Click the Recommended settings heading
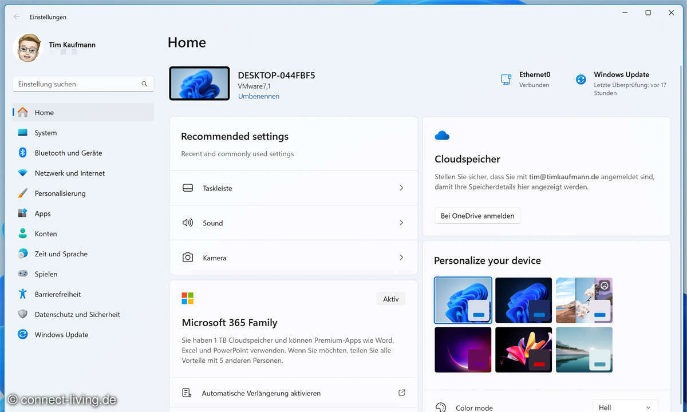Viewport: 687px width, 412px height. (235, 136)
